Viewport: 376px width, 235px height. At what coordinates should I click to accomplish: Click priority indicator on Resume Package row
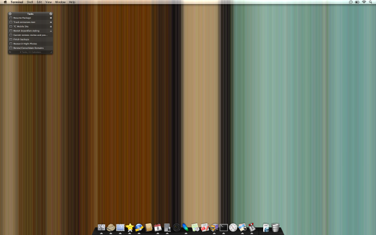(x=51, y=18)
